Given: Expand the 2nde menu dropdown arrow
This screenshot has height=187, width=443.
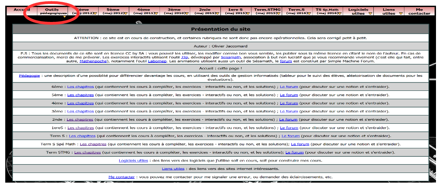Looking at the screenshot, I should [217, 13].
